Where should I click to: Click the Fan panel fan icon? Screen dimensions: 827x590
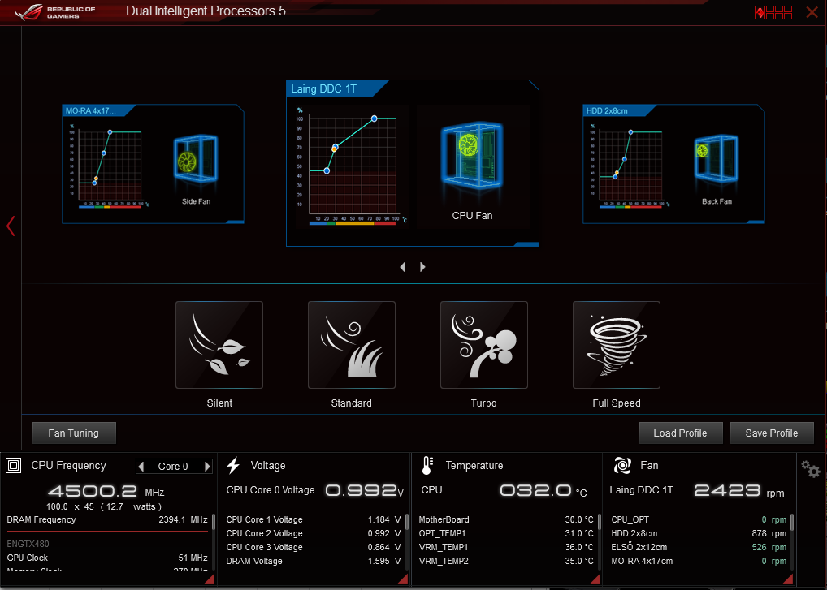point(622,466)
